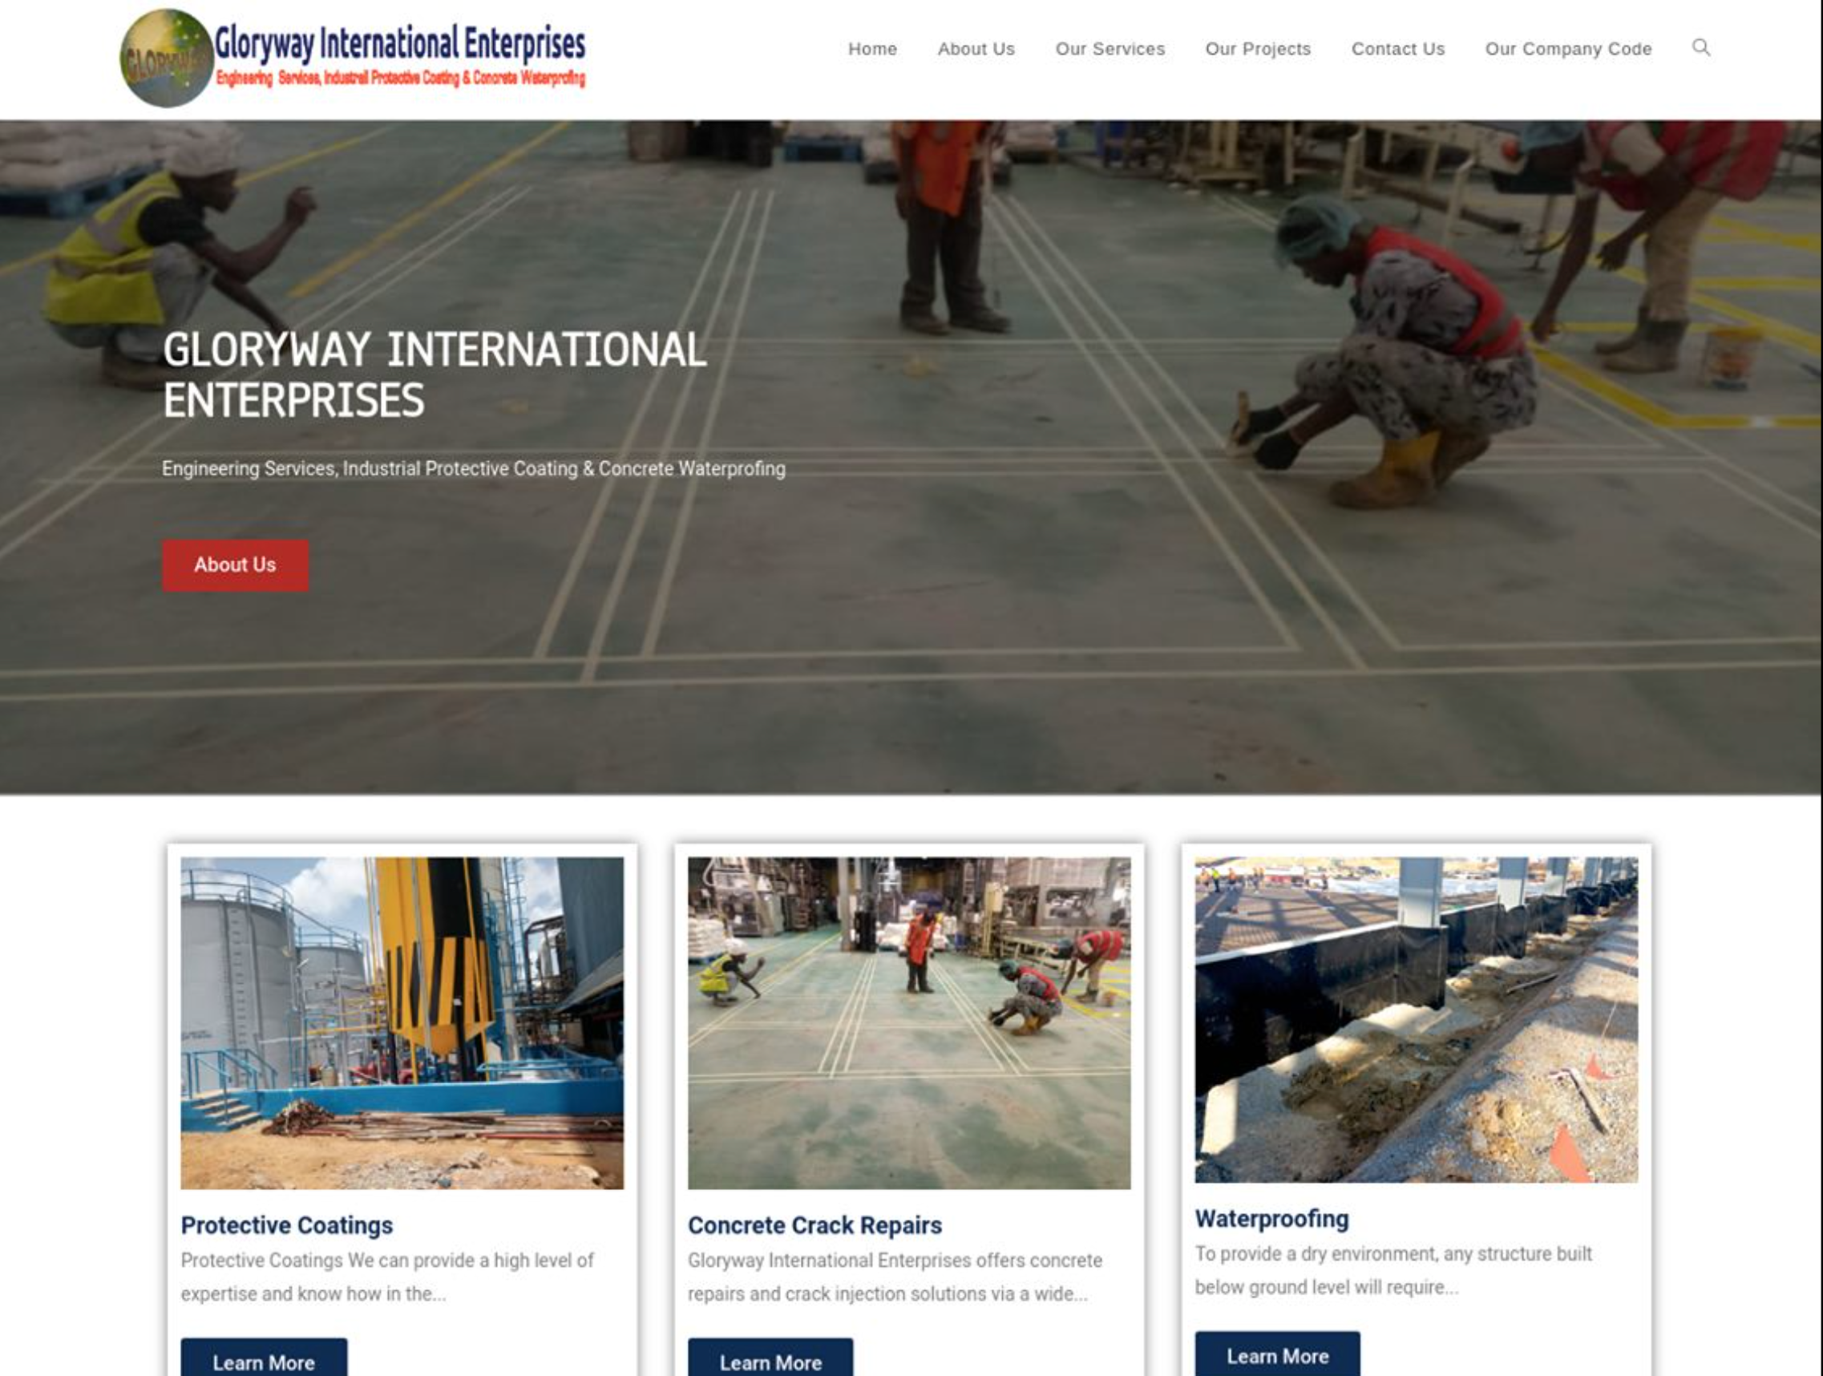Go to the Home menu item
The width and height of the screenshot is (1823, 1376).
click(872, 49)
